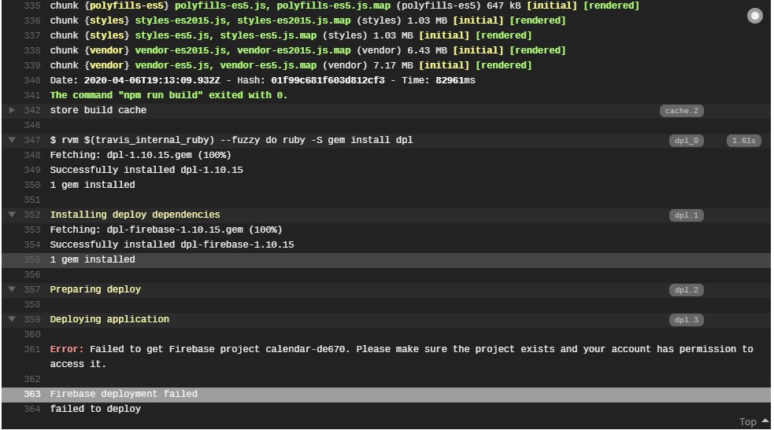This screenshot has width=774, height=430.
Task: Click 'failed to deploy' text
Action: pyautogui.click(x=95, y=409)
